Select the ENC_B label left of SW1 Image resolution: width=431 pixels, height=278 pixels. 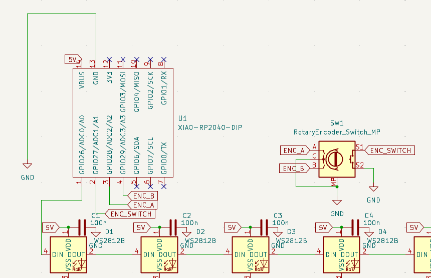[294, 168]
